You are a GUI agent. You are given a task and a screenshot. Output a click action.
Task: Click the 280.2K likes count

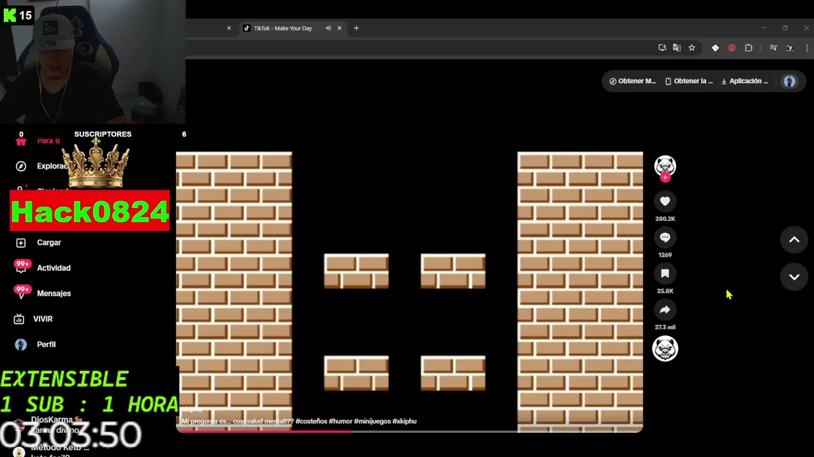coord(665,218)
